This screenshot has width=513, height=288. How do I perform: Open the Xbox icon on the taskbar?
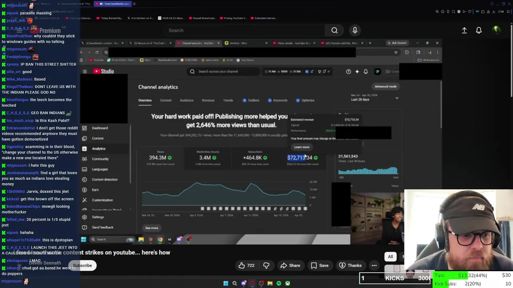(x=287, y=284)
